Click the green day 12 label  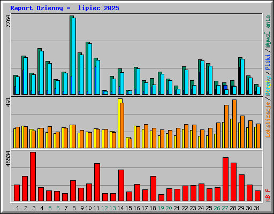click(x=104, y=208)
